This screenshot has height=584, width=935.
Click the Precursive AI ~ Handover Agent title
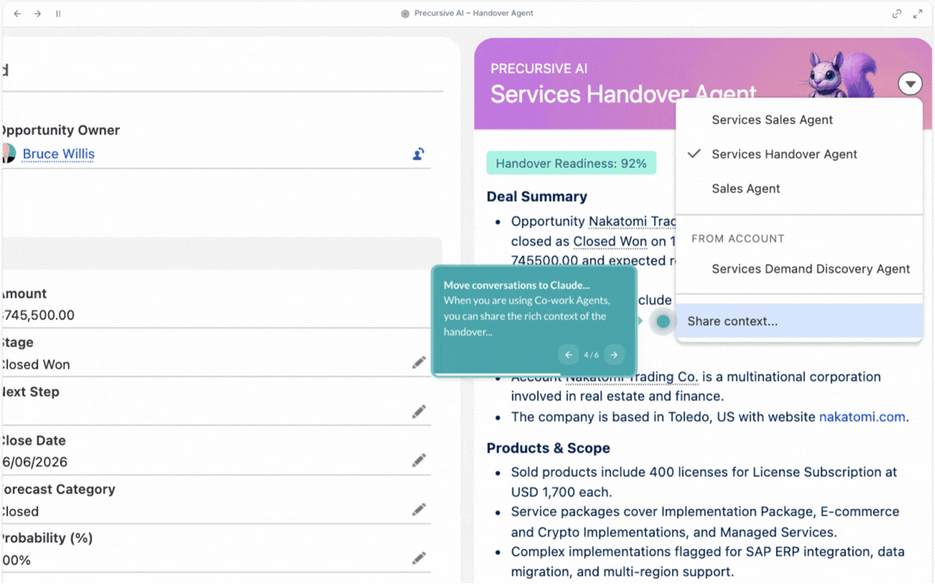pos(473,13)
